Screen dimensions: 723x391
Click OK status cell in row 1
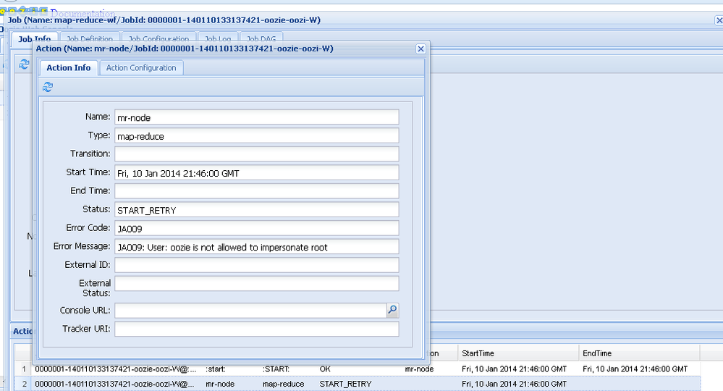coord(325,369)
